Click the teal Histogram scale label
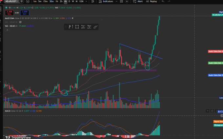Viewport: 223px width, 139px height. (x=218, y=125)
